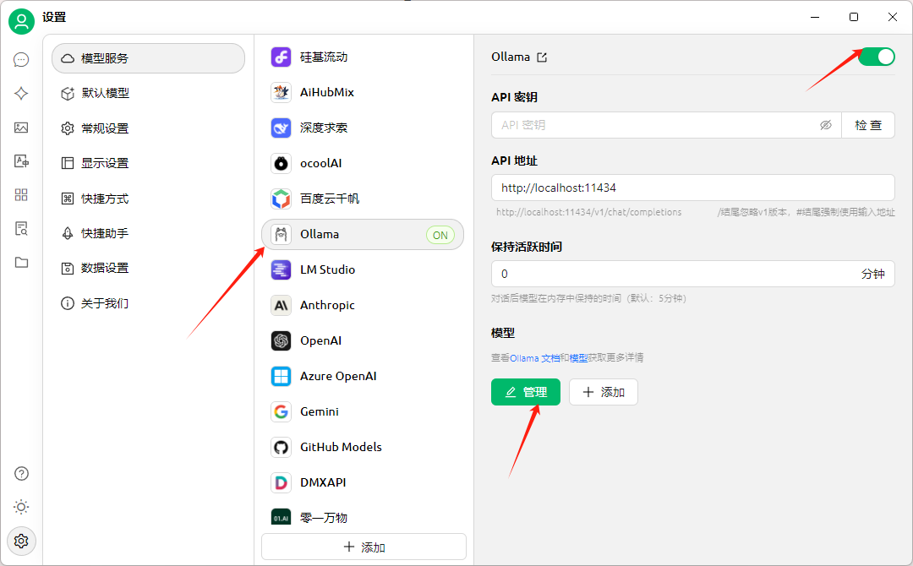Open the Ollama 文档 link
The image size is (913, 566).
[535, 357]
